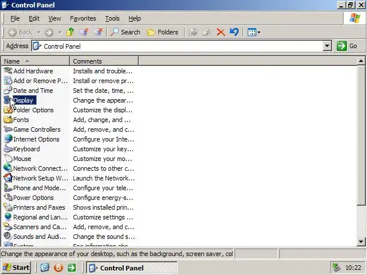Open the Edit menu

click(34, 18)
